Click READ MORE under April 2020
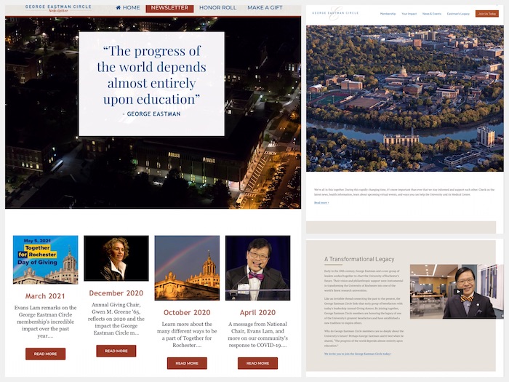509x382 pixels. tap(257, 363)
